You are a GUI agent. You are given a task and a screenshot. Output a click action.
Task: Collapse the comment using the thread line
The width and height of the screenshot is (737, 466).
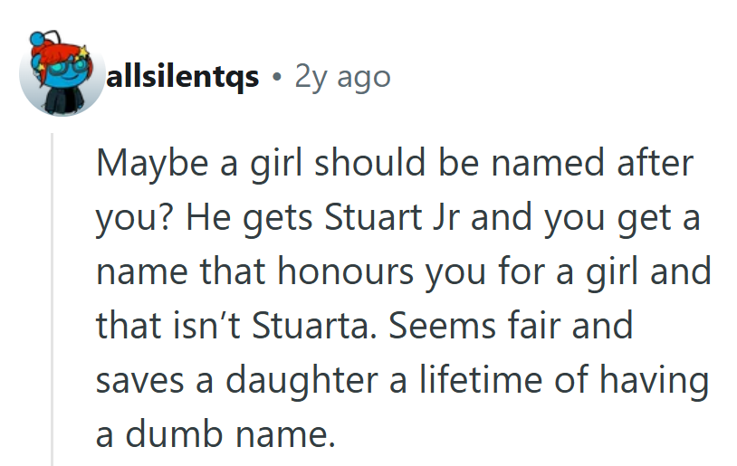(x=53, y=299)
